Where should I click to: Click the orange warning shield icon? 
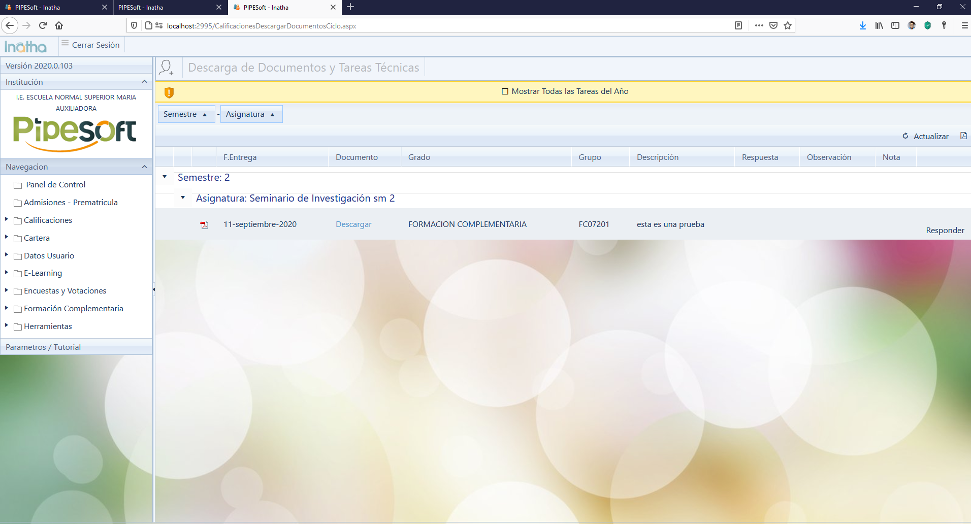pos(169,92)
